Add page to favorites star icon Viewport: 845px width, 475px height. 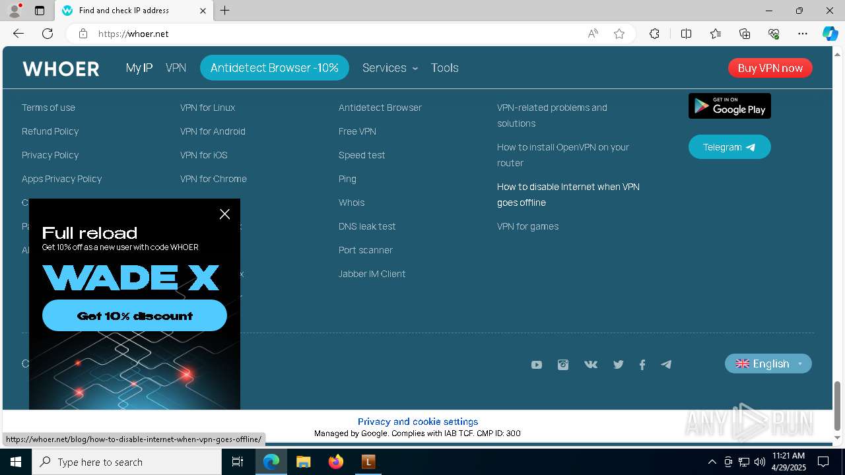(x=619, y=34)
